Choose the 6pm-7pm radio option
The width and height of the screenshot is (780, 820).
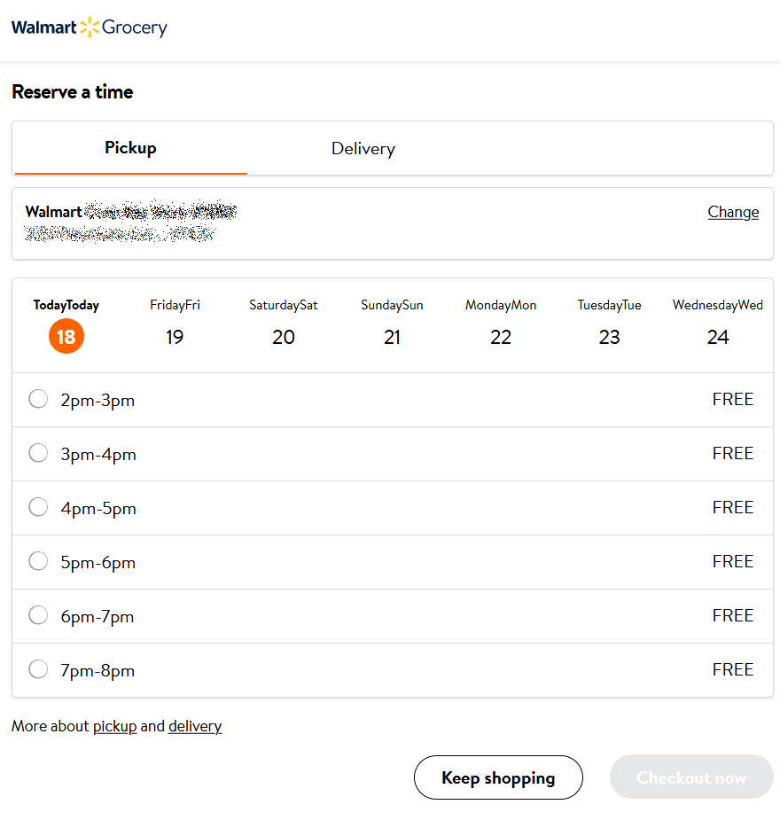pos(38,616)
